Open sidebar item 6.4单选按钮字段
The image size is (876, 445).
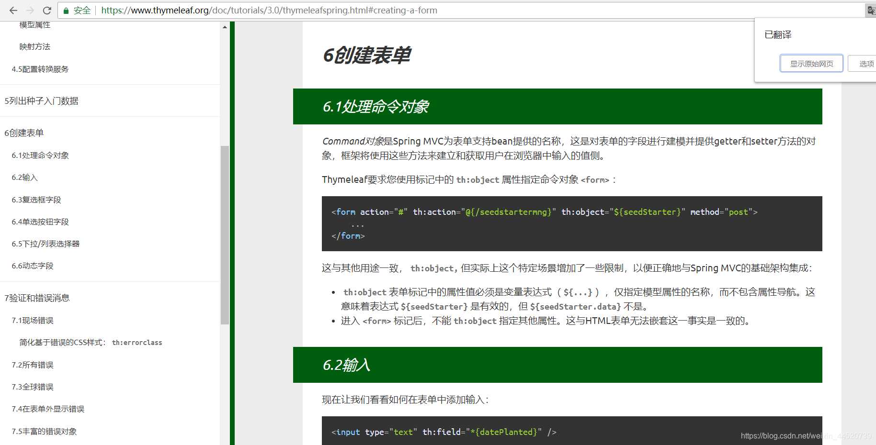pos(40,222)
